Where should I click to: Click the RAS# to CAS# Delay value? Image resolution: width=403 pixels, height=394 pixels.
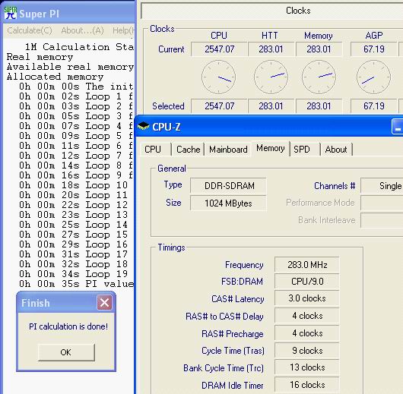coord(307,316)
